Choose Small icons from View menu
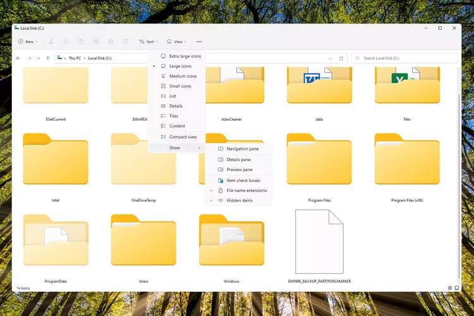 [x=177, y=86]
